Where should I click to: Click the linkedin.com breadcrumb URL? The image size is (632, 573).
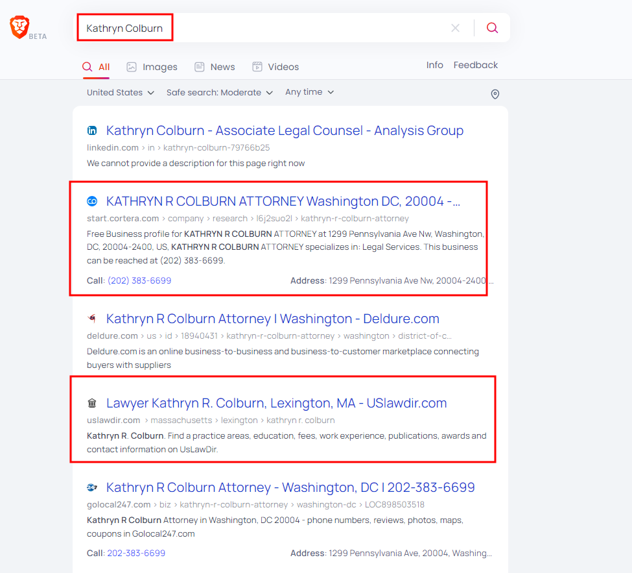coord(178,148)
